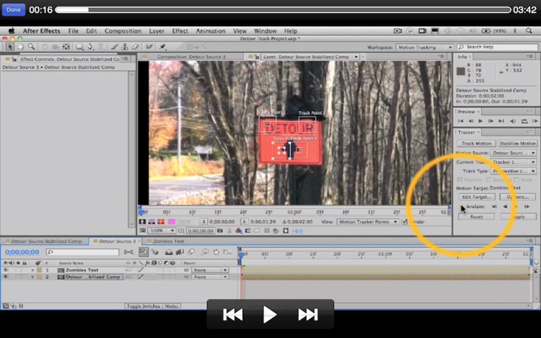This screenshot has height=338, width=541.
Task: Select the Puppet Pin tool
Action: [x=162, y=47]
